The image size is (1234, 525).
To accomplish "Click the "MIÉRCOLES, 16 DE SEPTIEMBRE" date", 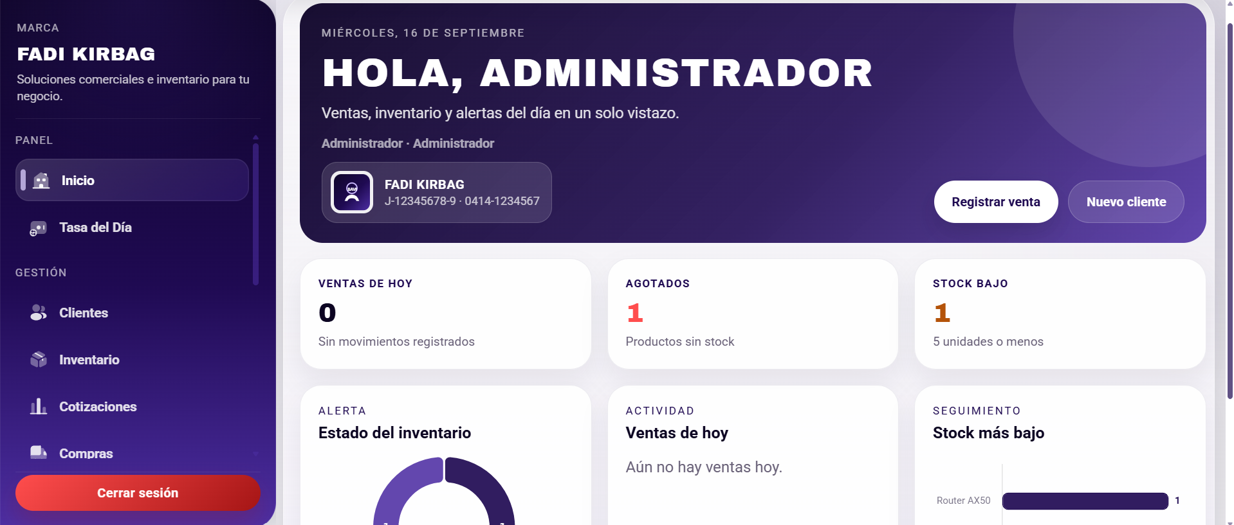I will 423,33.
